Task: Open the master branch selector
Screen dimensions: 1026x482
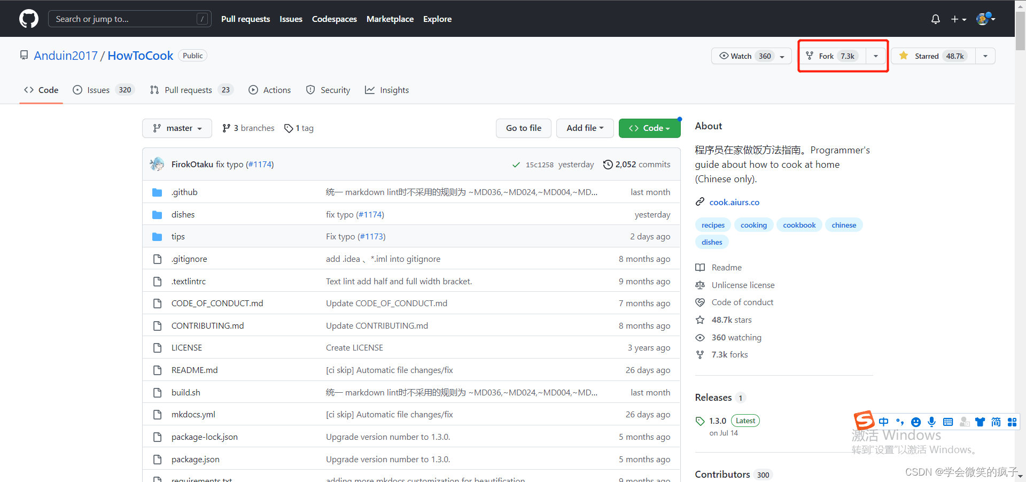Action: (x=177, y=128)
